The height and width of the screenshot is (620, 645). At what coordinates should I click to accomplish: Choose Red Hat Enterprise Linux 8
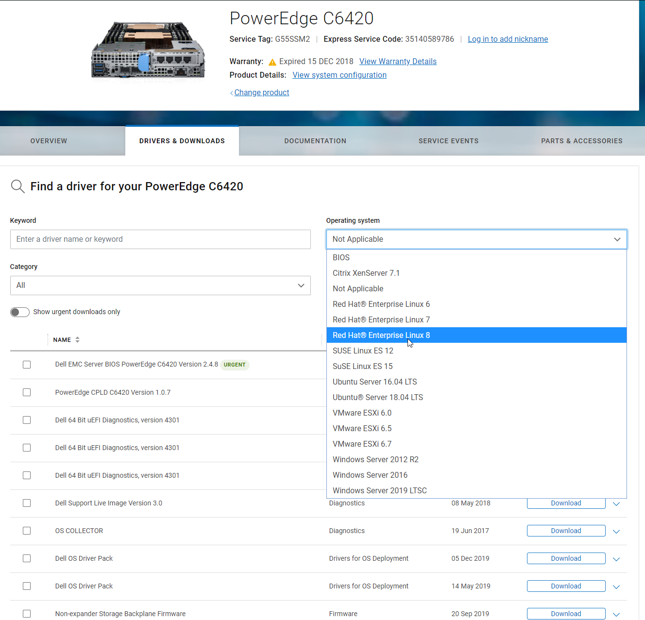point(476,335)
